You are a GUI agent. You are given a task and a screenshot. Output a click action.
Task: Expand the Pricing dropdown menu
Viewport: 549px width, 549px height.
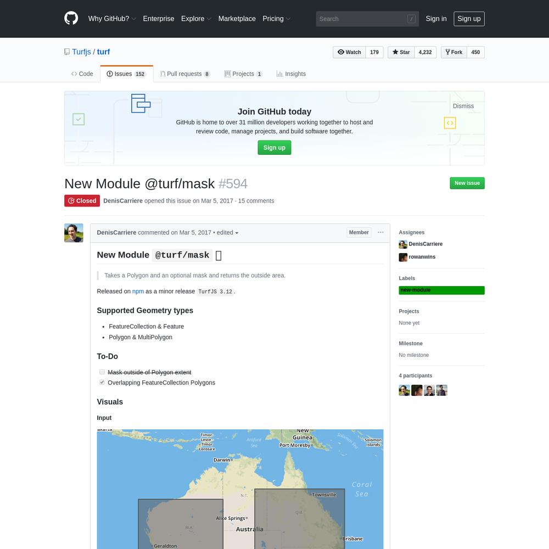click(277, 19)
